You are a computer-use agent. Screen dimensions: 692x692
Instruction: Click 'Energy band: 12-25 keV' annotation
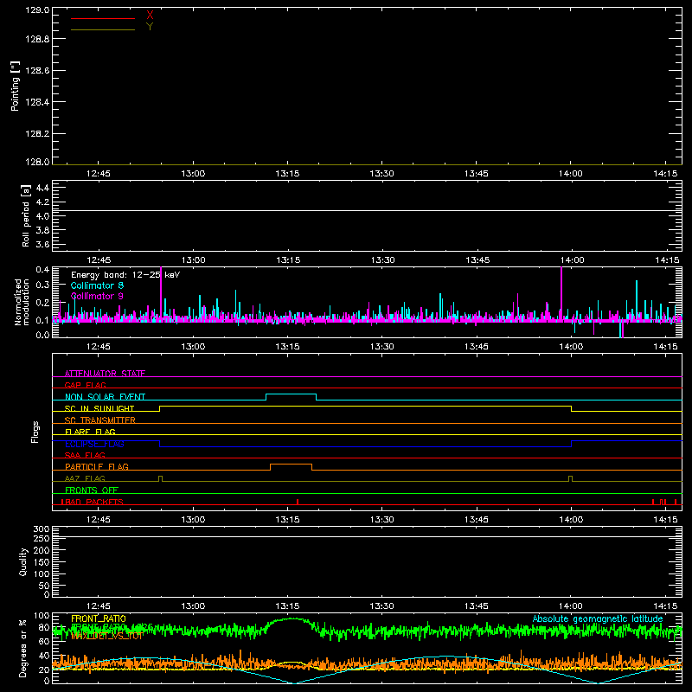[125, 275]
